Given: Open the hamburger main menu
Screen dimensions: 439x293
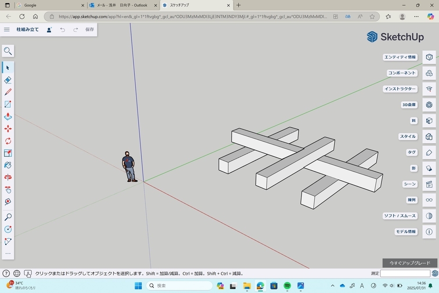Looking at the screenshot, I should coord(7,29).
